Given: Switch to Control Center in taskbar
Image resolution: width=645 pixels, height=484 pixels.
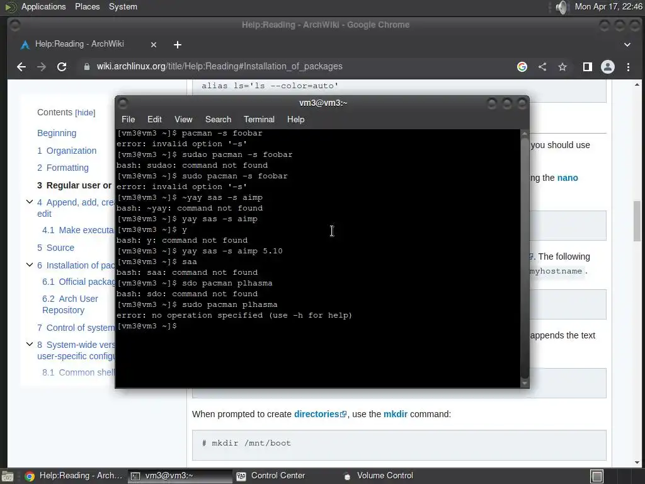Looking at the screenshot, I should click(x=271, y=476).
